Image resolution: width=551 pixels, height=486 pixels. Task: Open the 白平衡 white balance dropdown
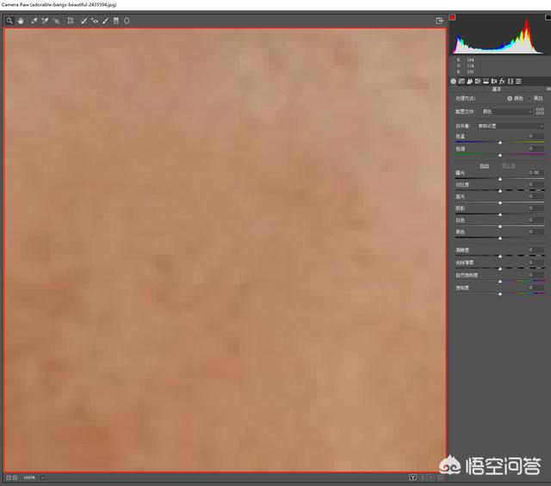coord(510,126)
